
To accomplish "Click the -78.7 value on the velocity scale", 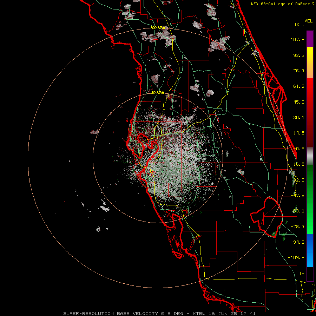I will click(297, 226).
